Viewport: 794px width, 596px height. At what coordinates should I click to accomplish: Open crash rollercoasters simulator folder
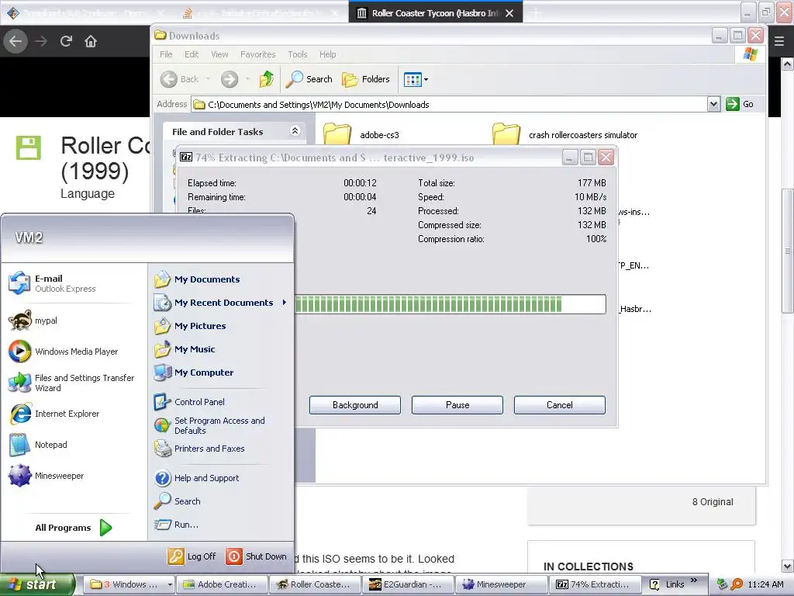564,135
